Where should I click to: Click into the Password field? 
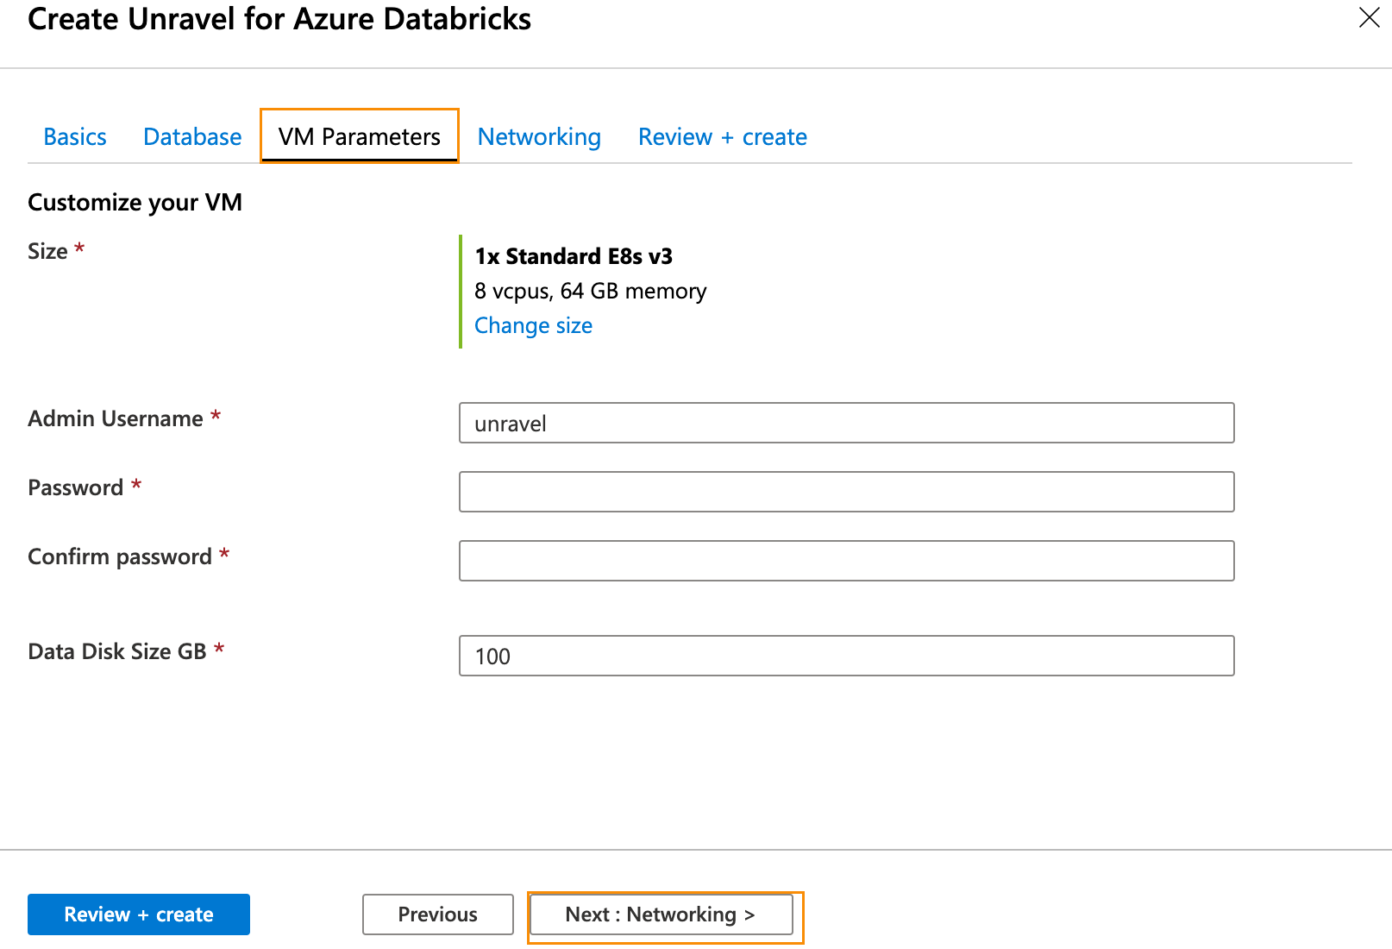pyautogui.click(x=847, y=492)
